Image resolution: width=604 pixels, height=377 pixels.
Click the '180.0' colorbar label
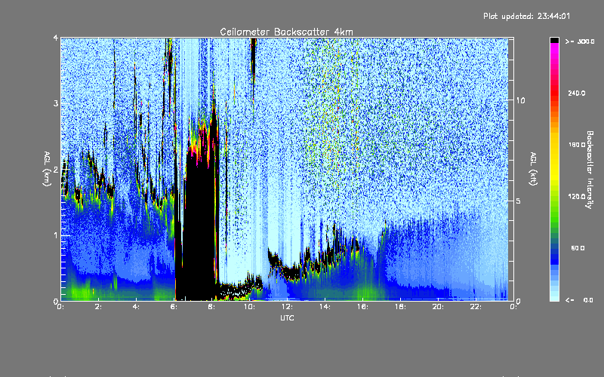[577, 145]
